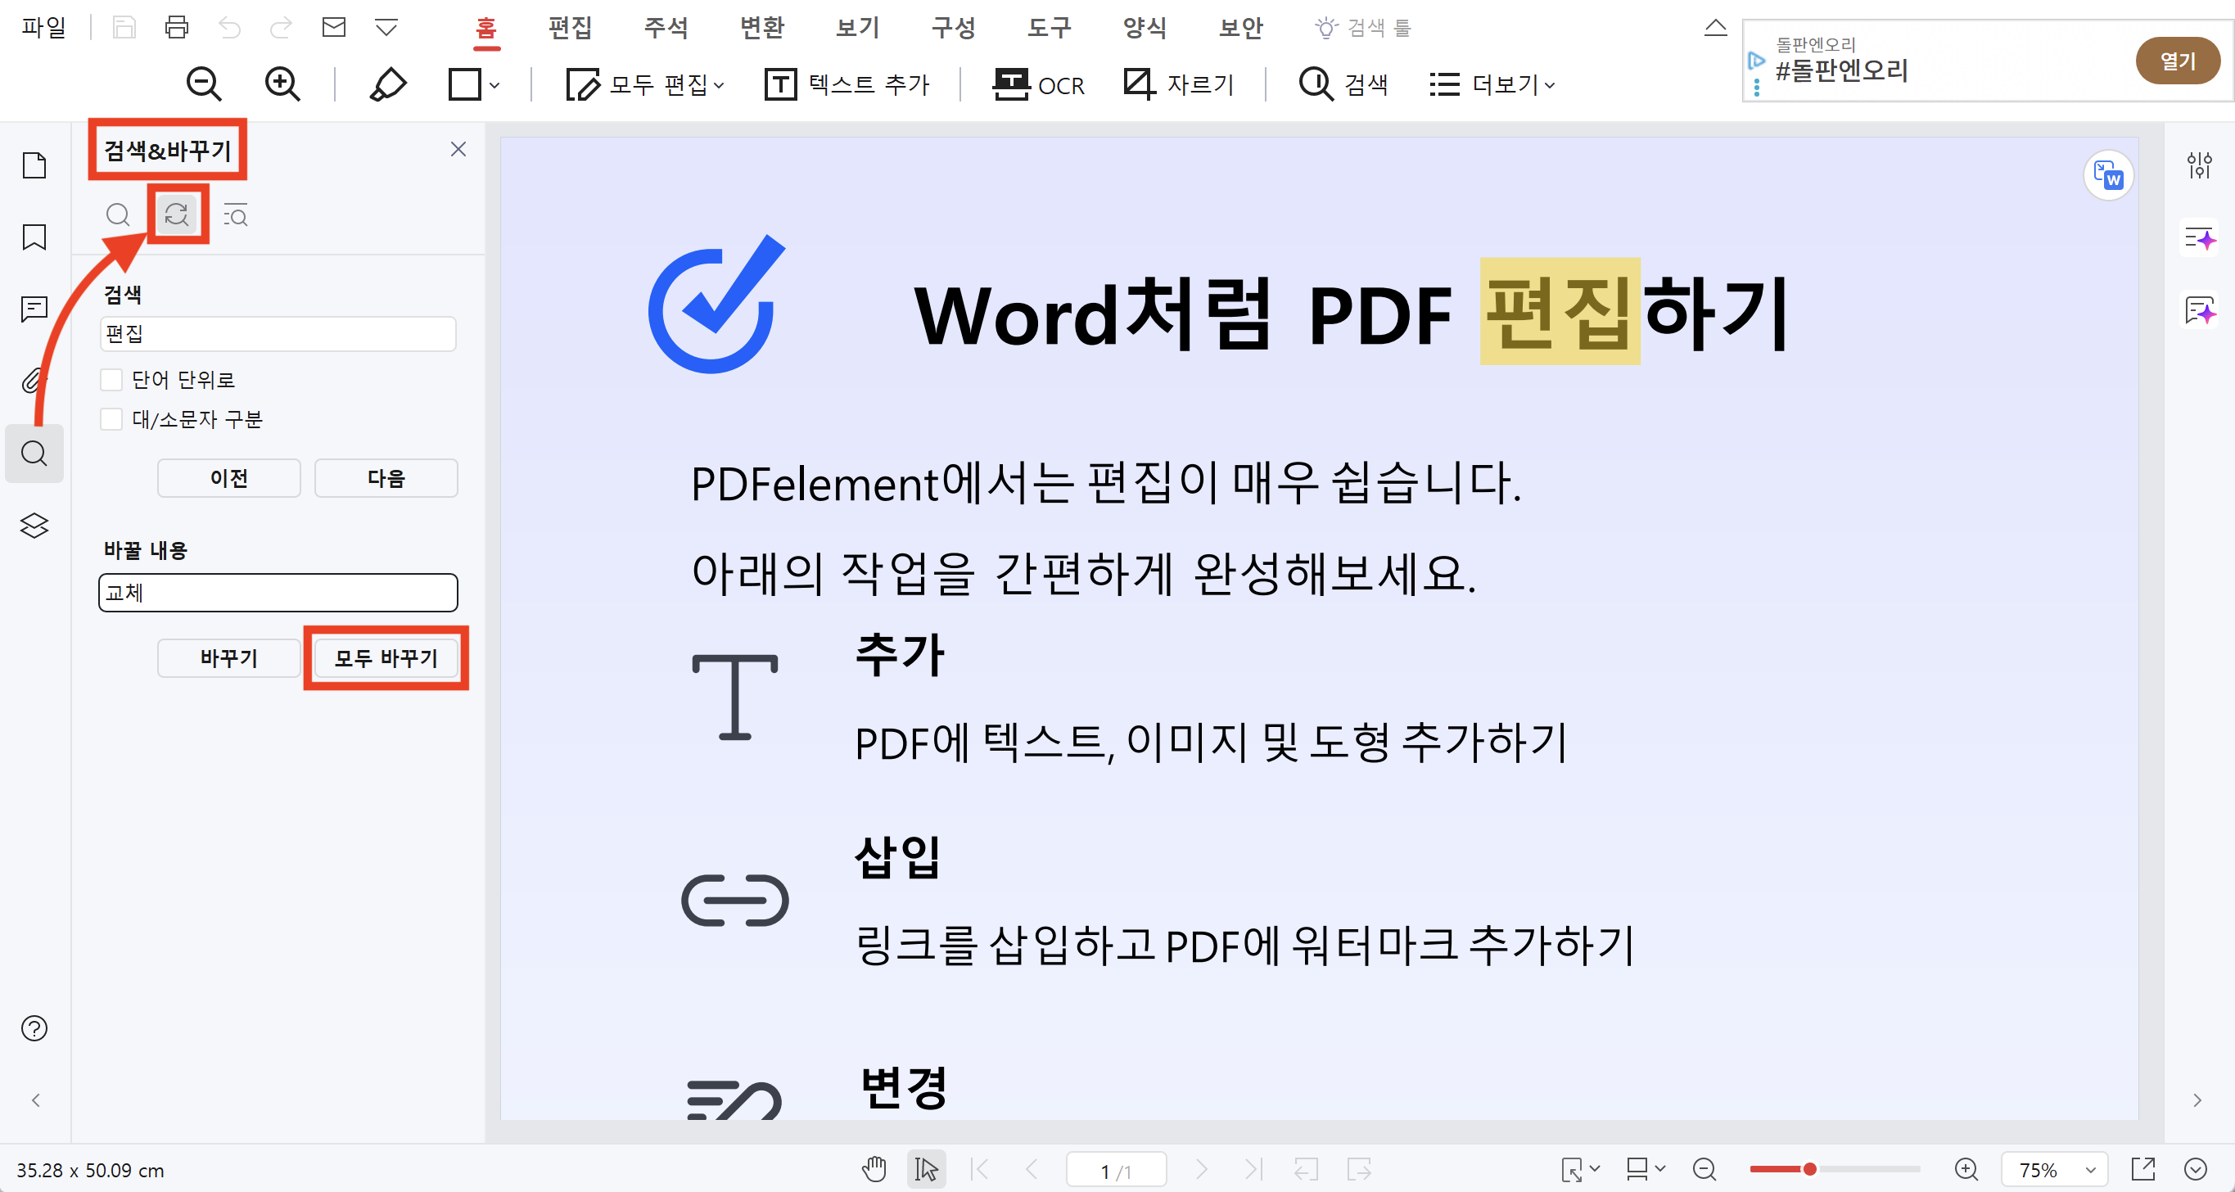Select the highlighter tool in the toolbar

pos(388,84)
